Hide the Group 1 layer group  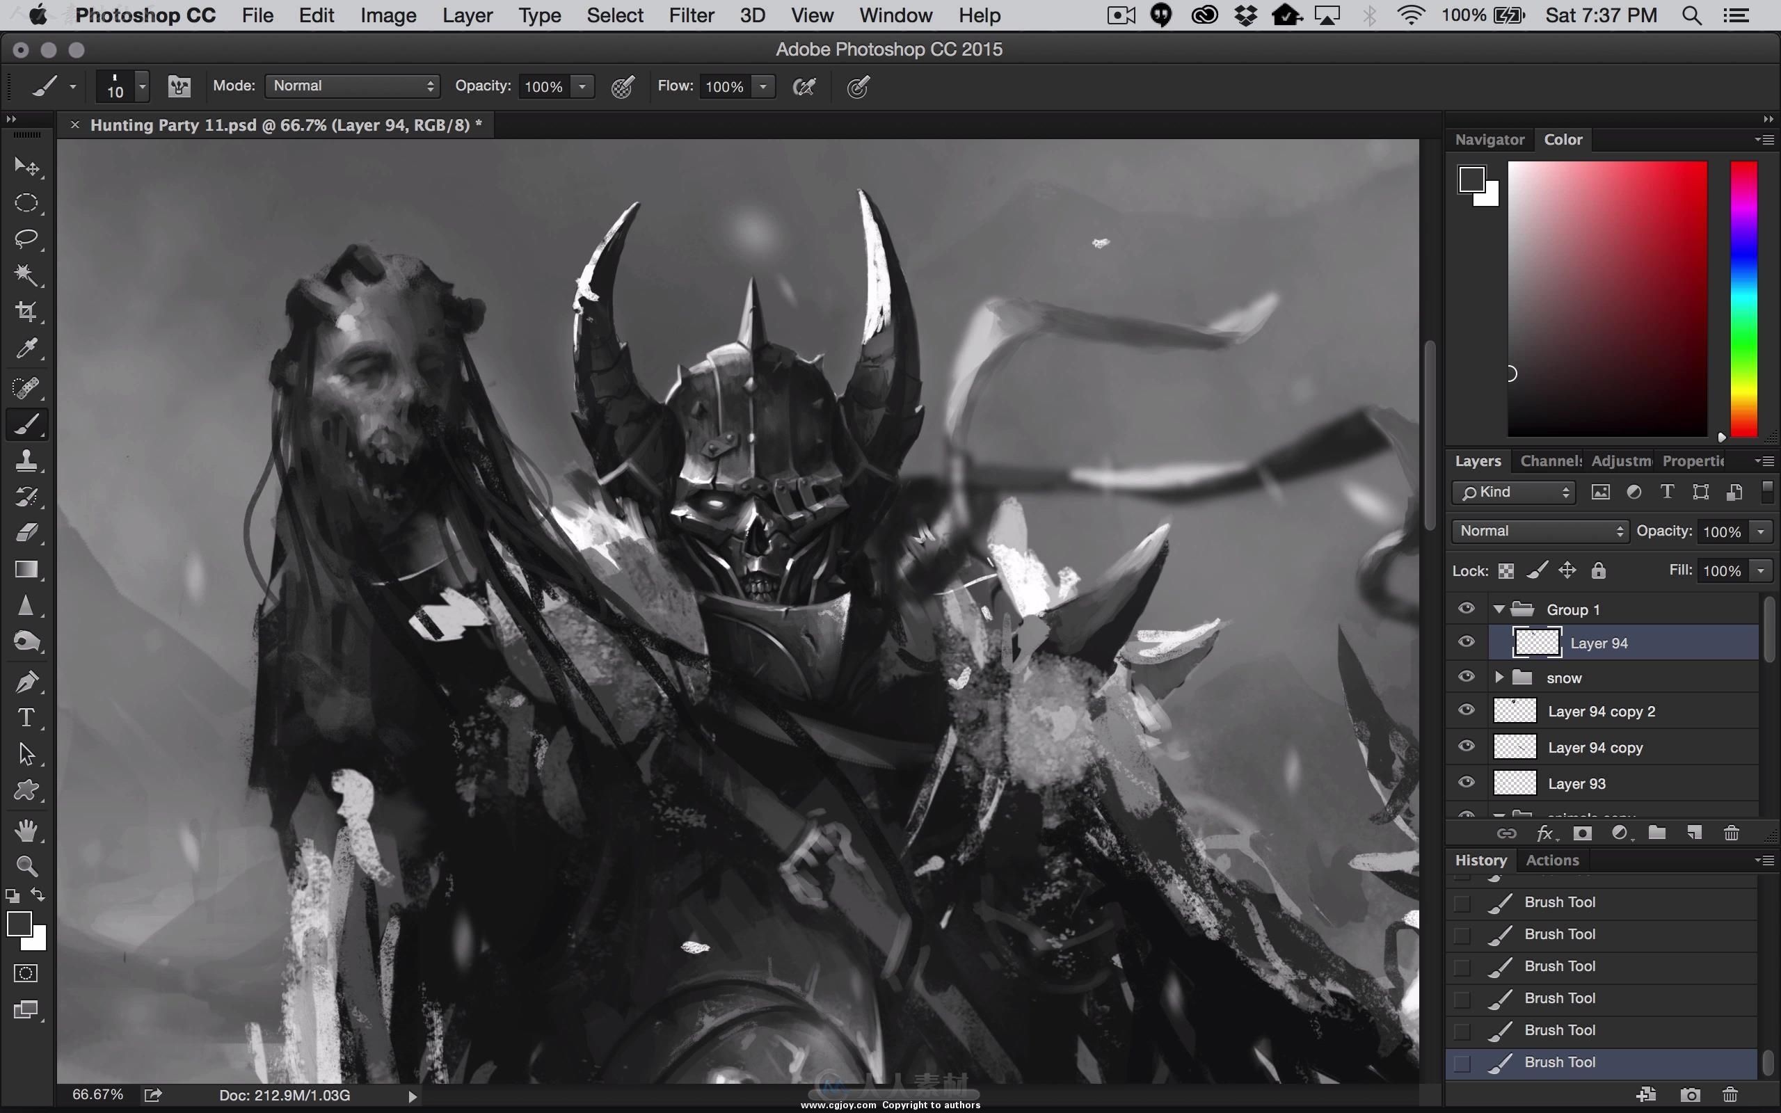tap(1466, 609)
